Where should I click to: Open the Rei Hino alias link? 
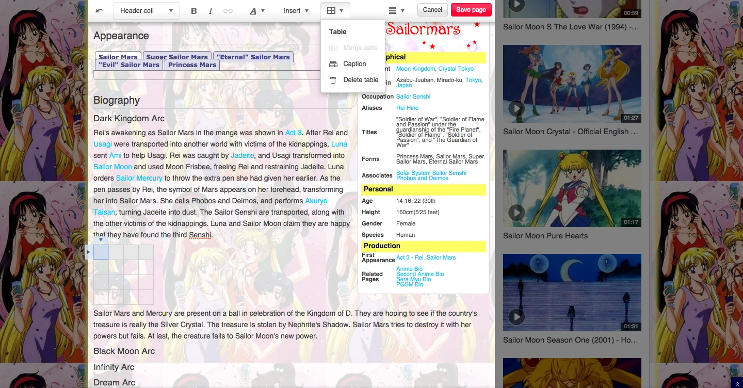[x=408, y=108]
